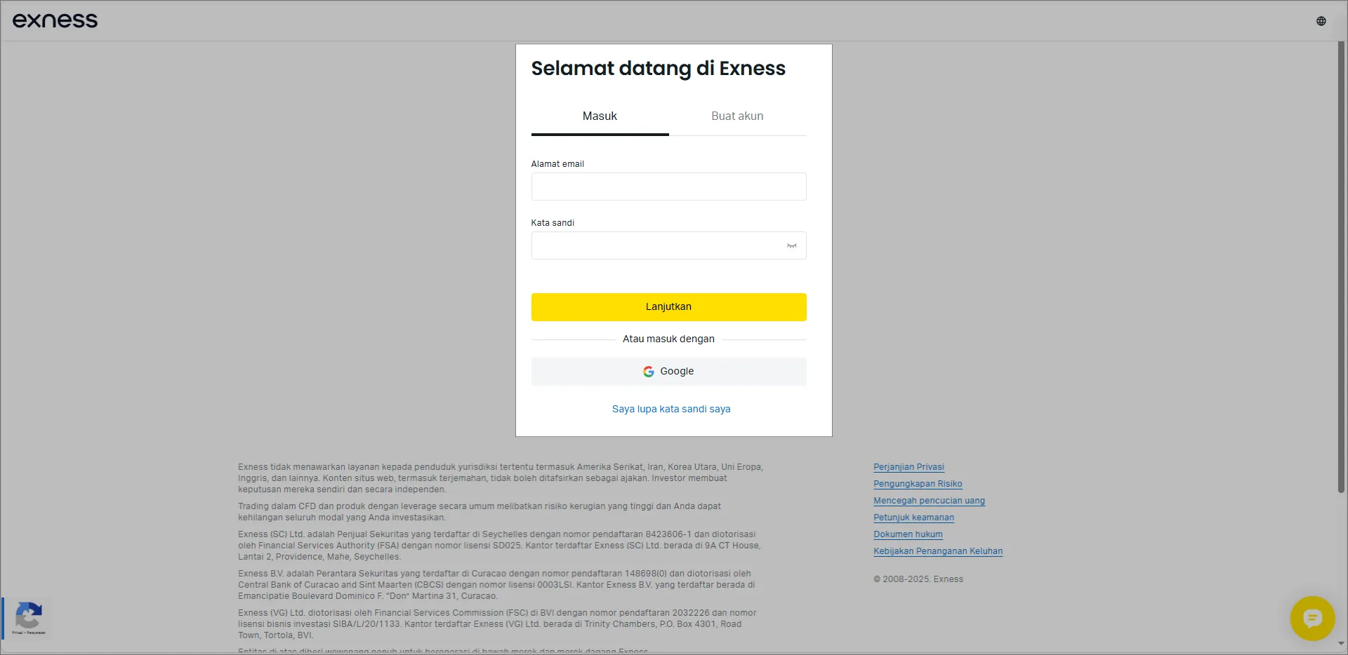Sign in with Google button
Screen dimensions: 1348x655
pos(668,372)
